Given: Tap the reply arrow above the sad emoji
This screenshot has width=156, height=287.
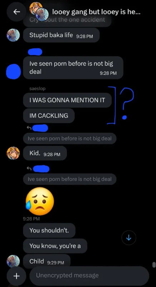Looking at the screenshot, I should [29, 169].
